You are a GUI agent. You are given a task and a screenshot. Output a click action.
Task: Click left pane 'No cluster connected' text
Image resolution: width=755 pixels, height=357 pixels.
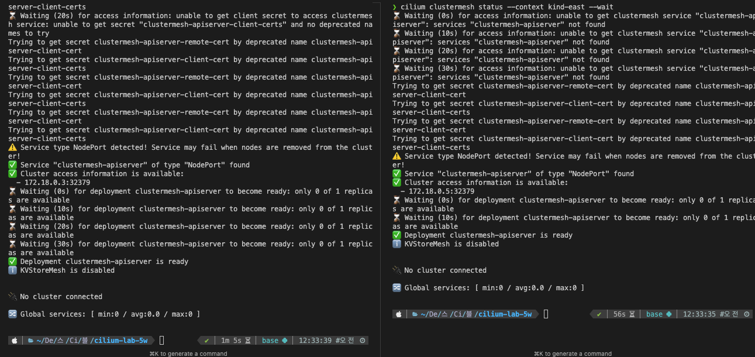click(61, 297)
